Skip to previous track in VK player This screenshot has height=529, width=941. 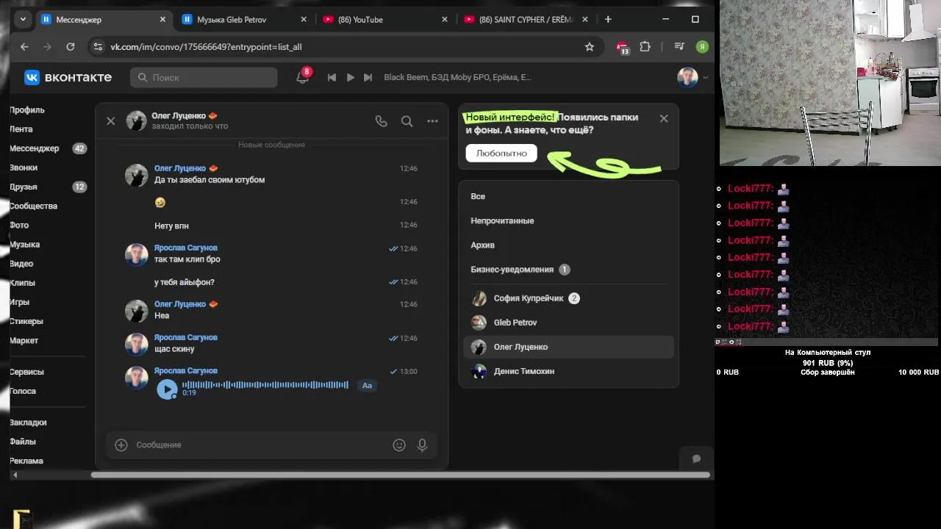tap(332, 77)
